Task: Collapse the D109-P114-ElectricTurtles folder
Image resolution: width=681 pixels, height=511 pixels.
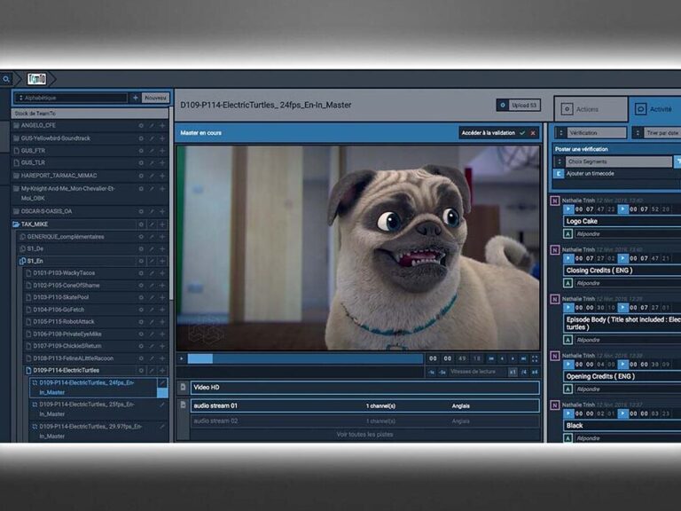Action: [28, 371]
